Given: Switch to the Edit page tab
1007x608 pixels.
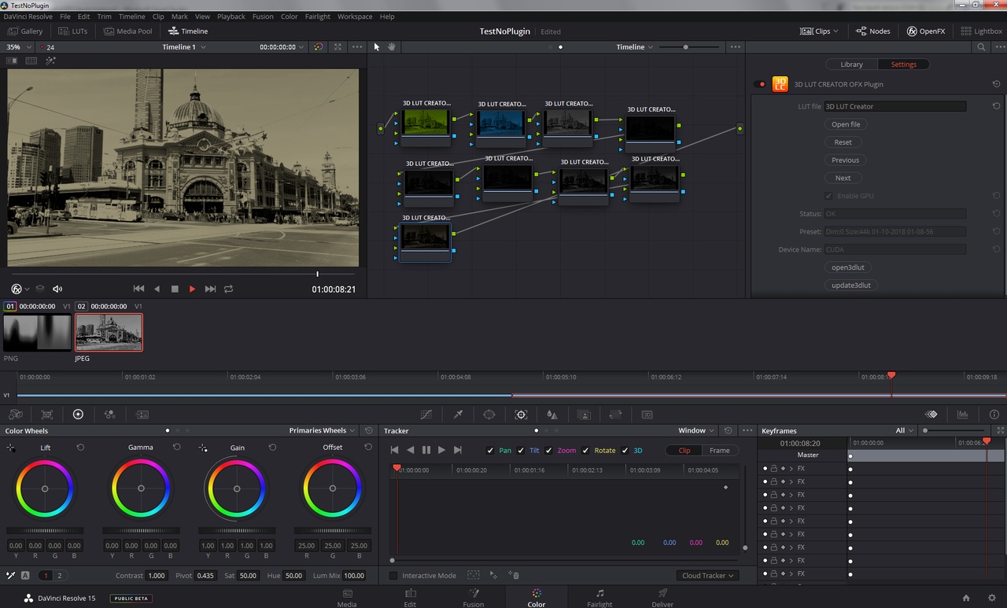Looking at the screenshot, I should 410,597.
